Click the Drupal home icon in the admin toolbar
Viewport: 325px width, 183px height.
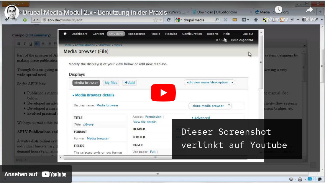65,34
